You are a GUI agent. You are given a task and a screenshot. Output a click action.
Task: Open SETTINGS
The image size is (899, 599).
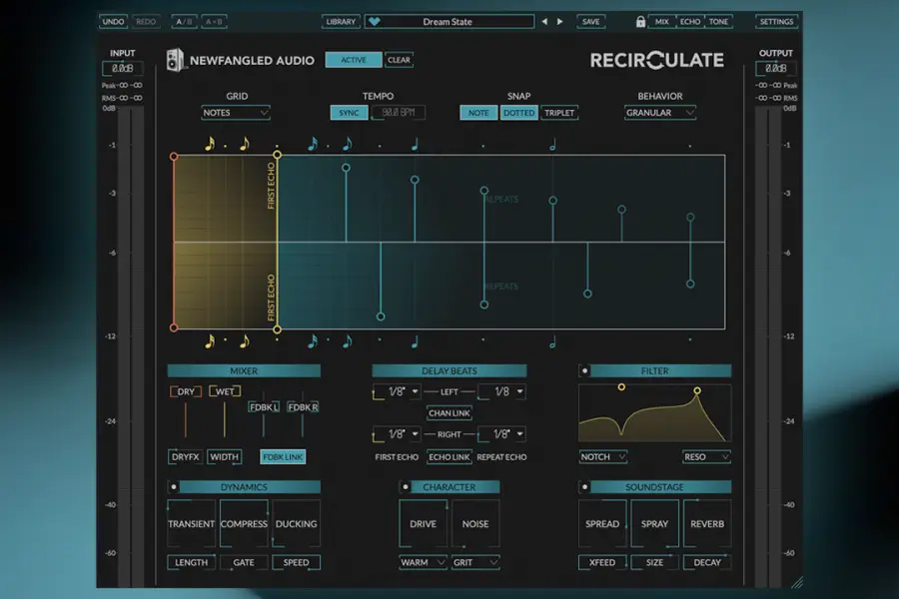(776, 22)
